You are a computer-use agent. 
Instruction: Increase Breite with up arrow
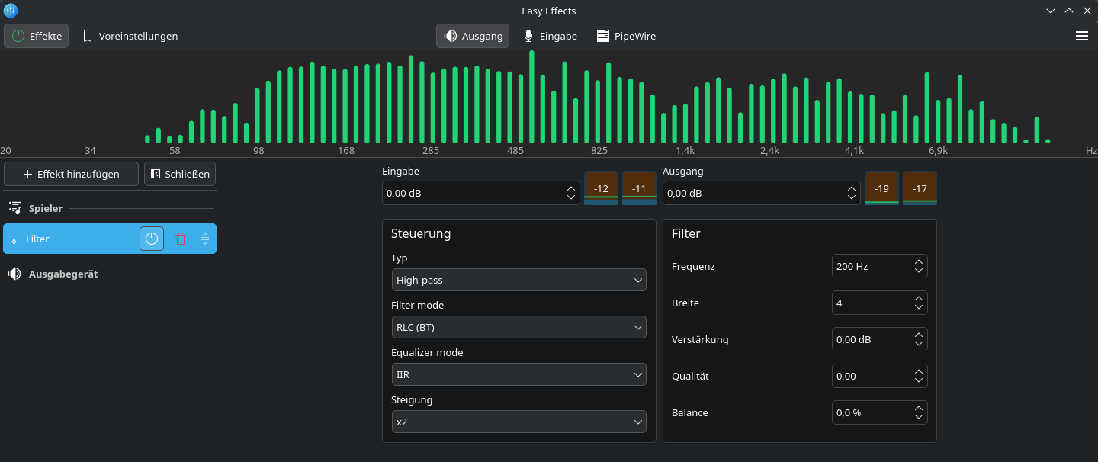(x=919, y=298)
